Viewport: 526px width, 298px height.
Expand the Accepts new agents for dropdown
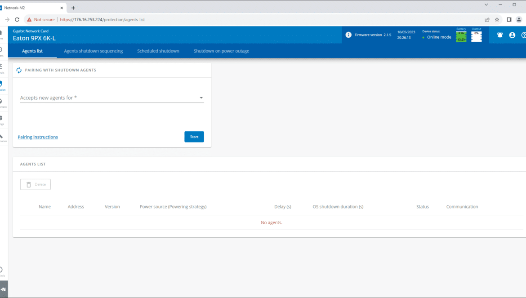(x=112, y=98)
